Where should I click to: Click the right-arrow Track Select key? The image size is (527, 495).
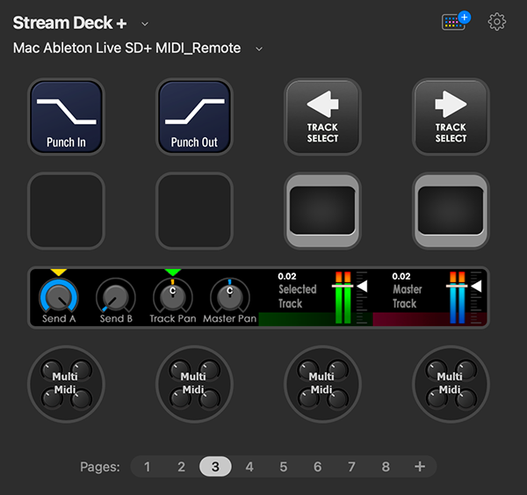tap(451, 117)
